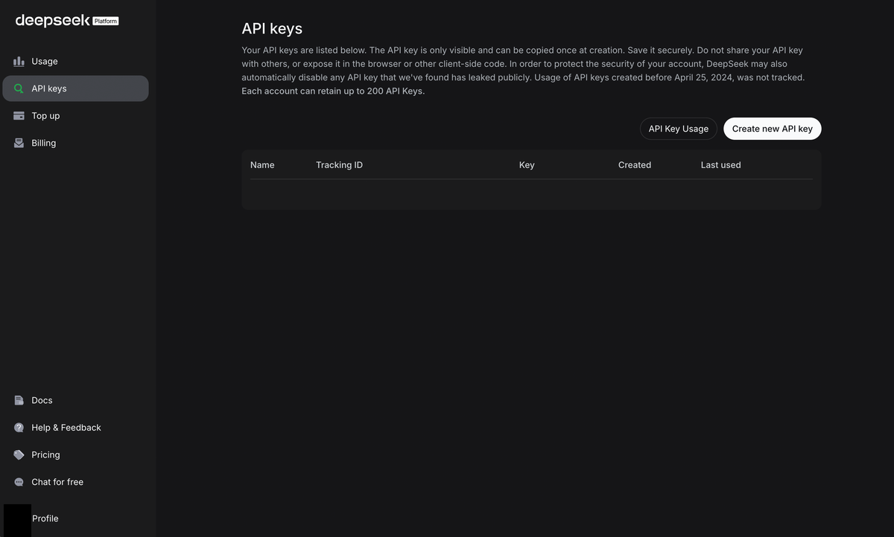Click Create new API key
The image size is (894, 537).
click(773, 129)
